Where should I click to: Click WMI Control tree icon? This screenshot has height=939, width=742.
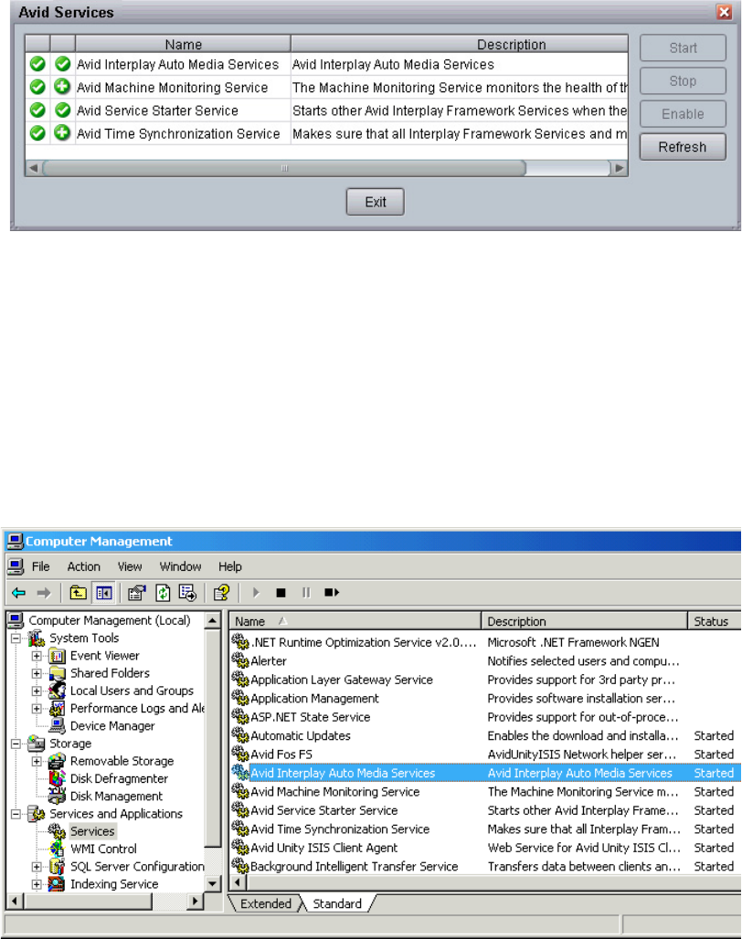pos(57,849)
